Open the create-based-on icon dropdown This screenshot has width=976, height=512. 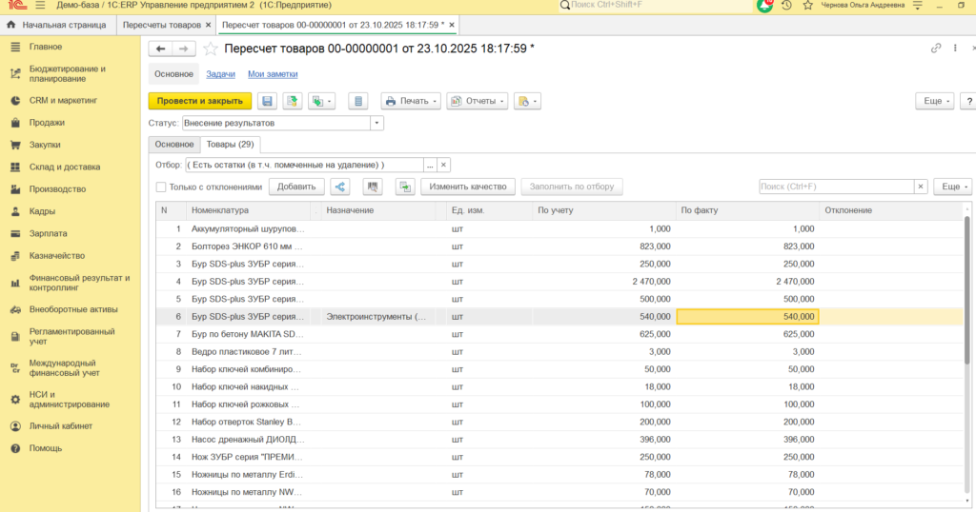(x=321, y=101)
